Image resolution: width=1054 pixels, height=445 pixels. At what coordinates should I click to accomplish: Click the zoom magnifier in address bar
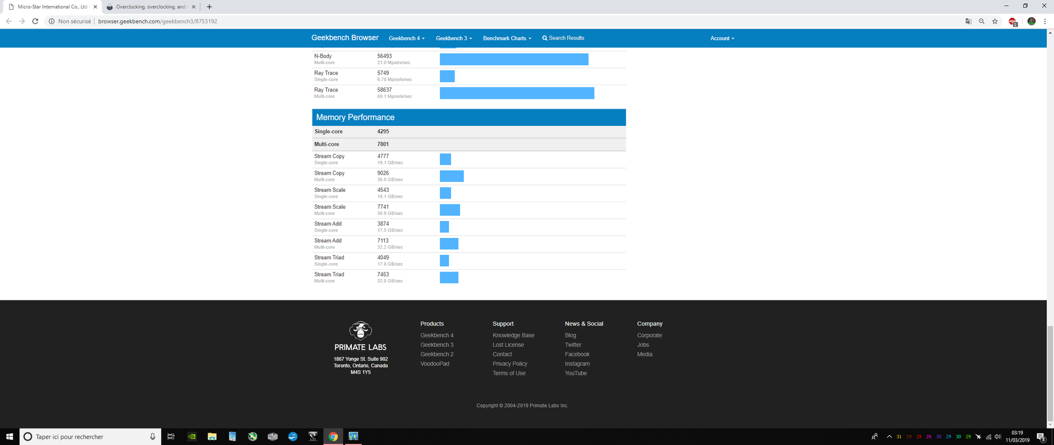(x=982, y=21)
